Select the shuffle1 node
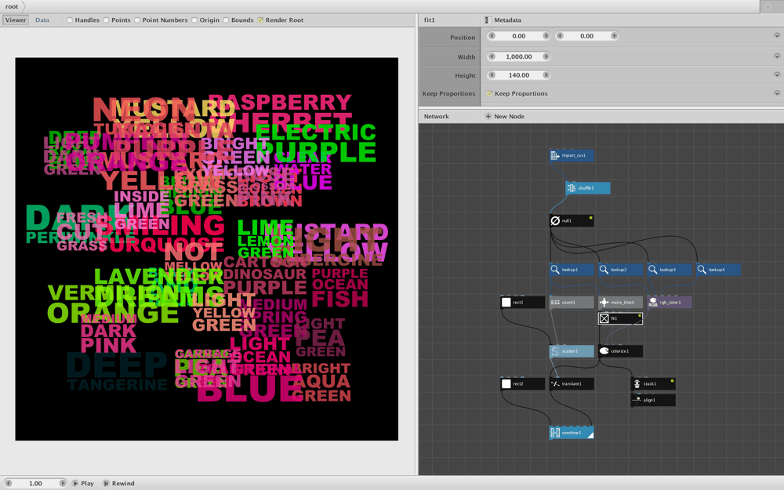The height and width of the screenshot is (490, 784). click(587, 188)
